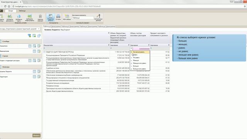Click the Отчеты ribbon icon

(x=58, y=17)
